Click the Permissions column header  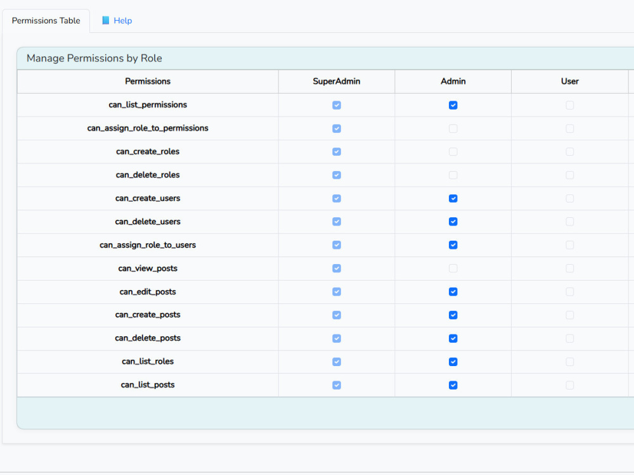coord(148,82)
